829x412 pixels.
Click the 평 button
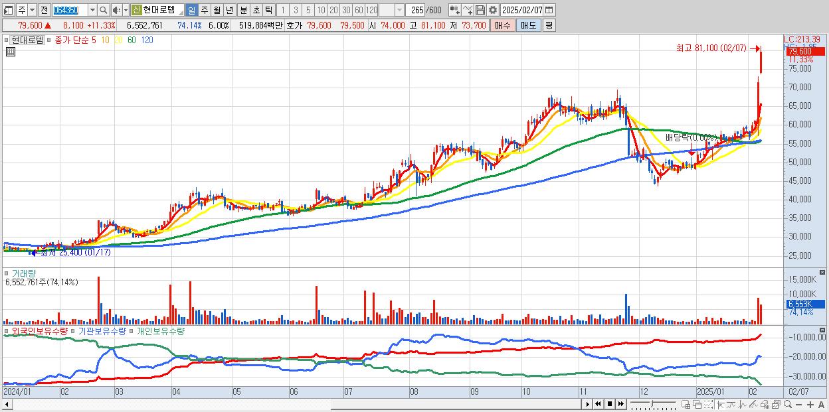pyautogui.click(x=549, y=25)
